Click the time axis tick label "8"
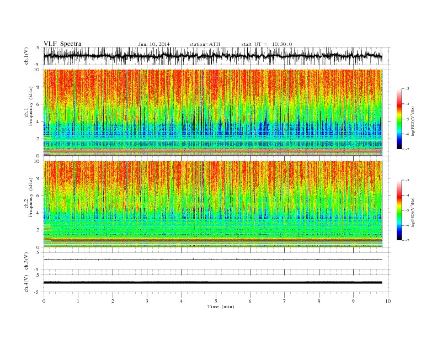Image resolution: width=437 pixels, height=338 pixels. click(x=319, y=301)
